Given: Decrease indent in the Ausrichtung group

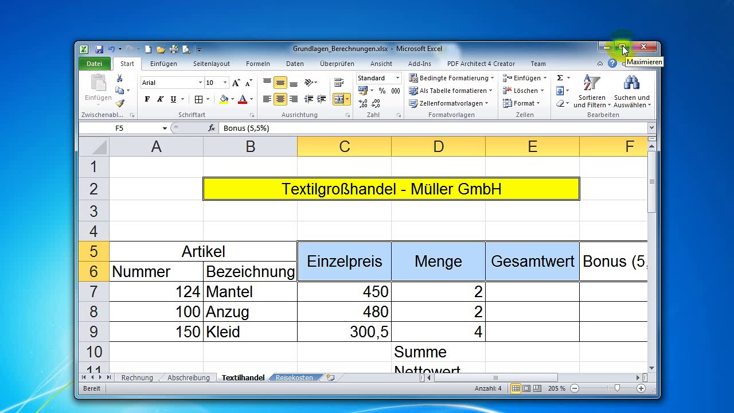Looking at the screenshot, I should (309, 99).
